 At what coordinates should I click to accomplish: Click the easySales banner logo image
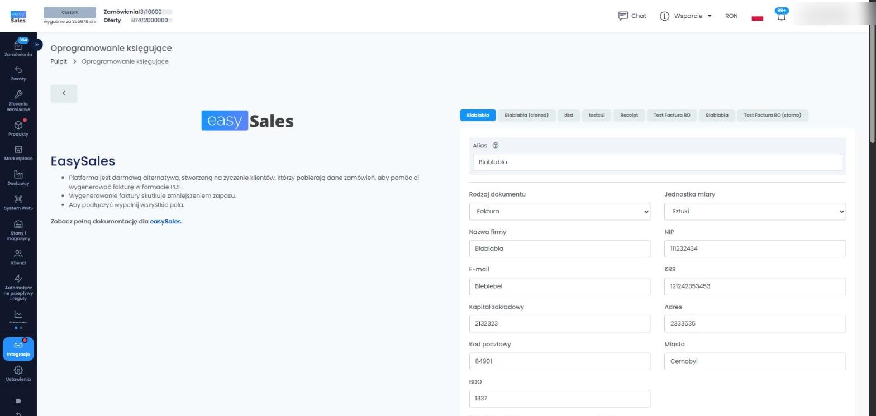[x=247, y=121]
